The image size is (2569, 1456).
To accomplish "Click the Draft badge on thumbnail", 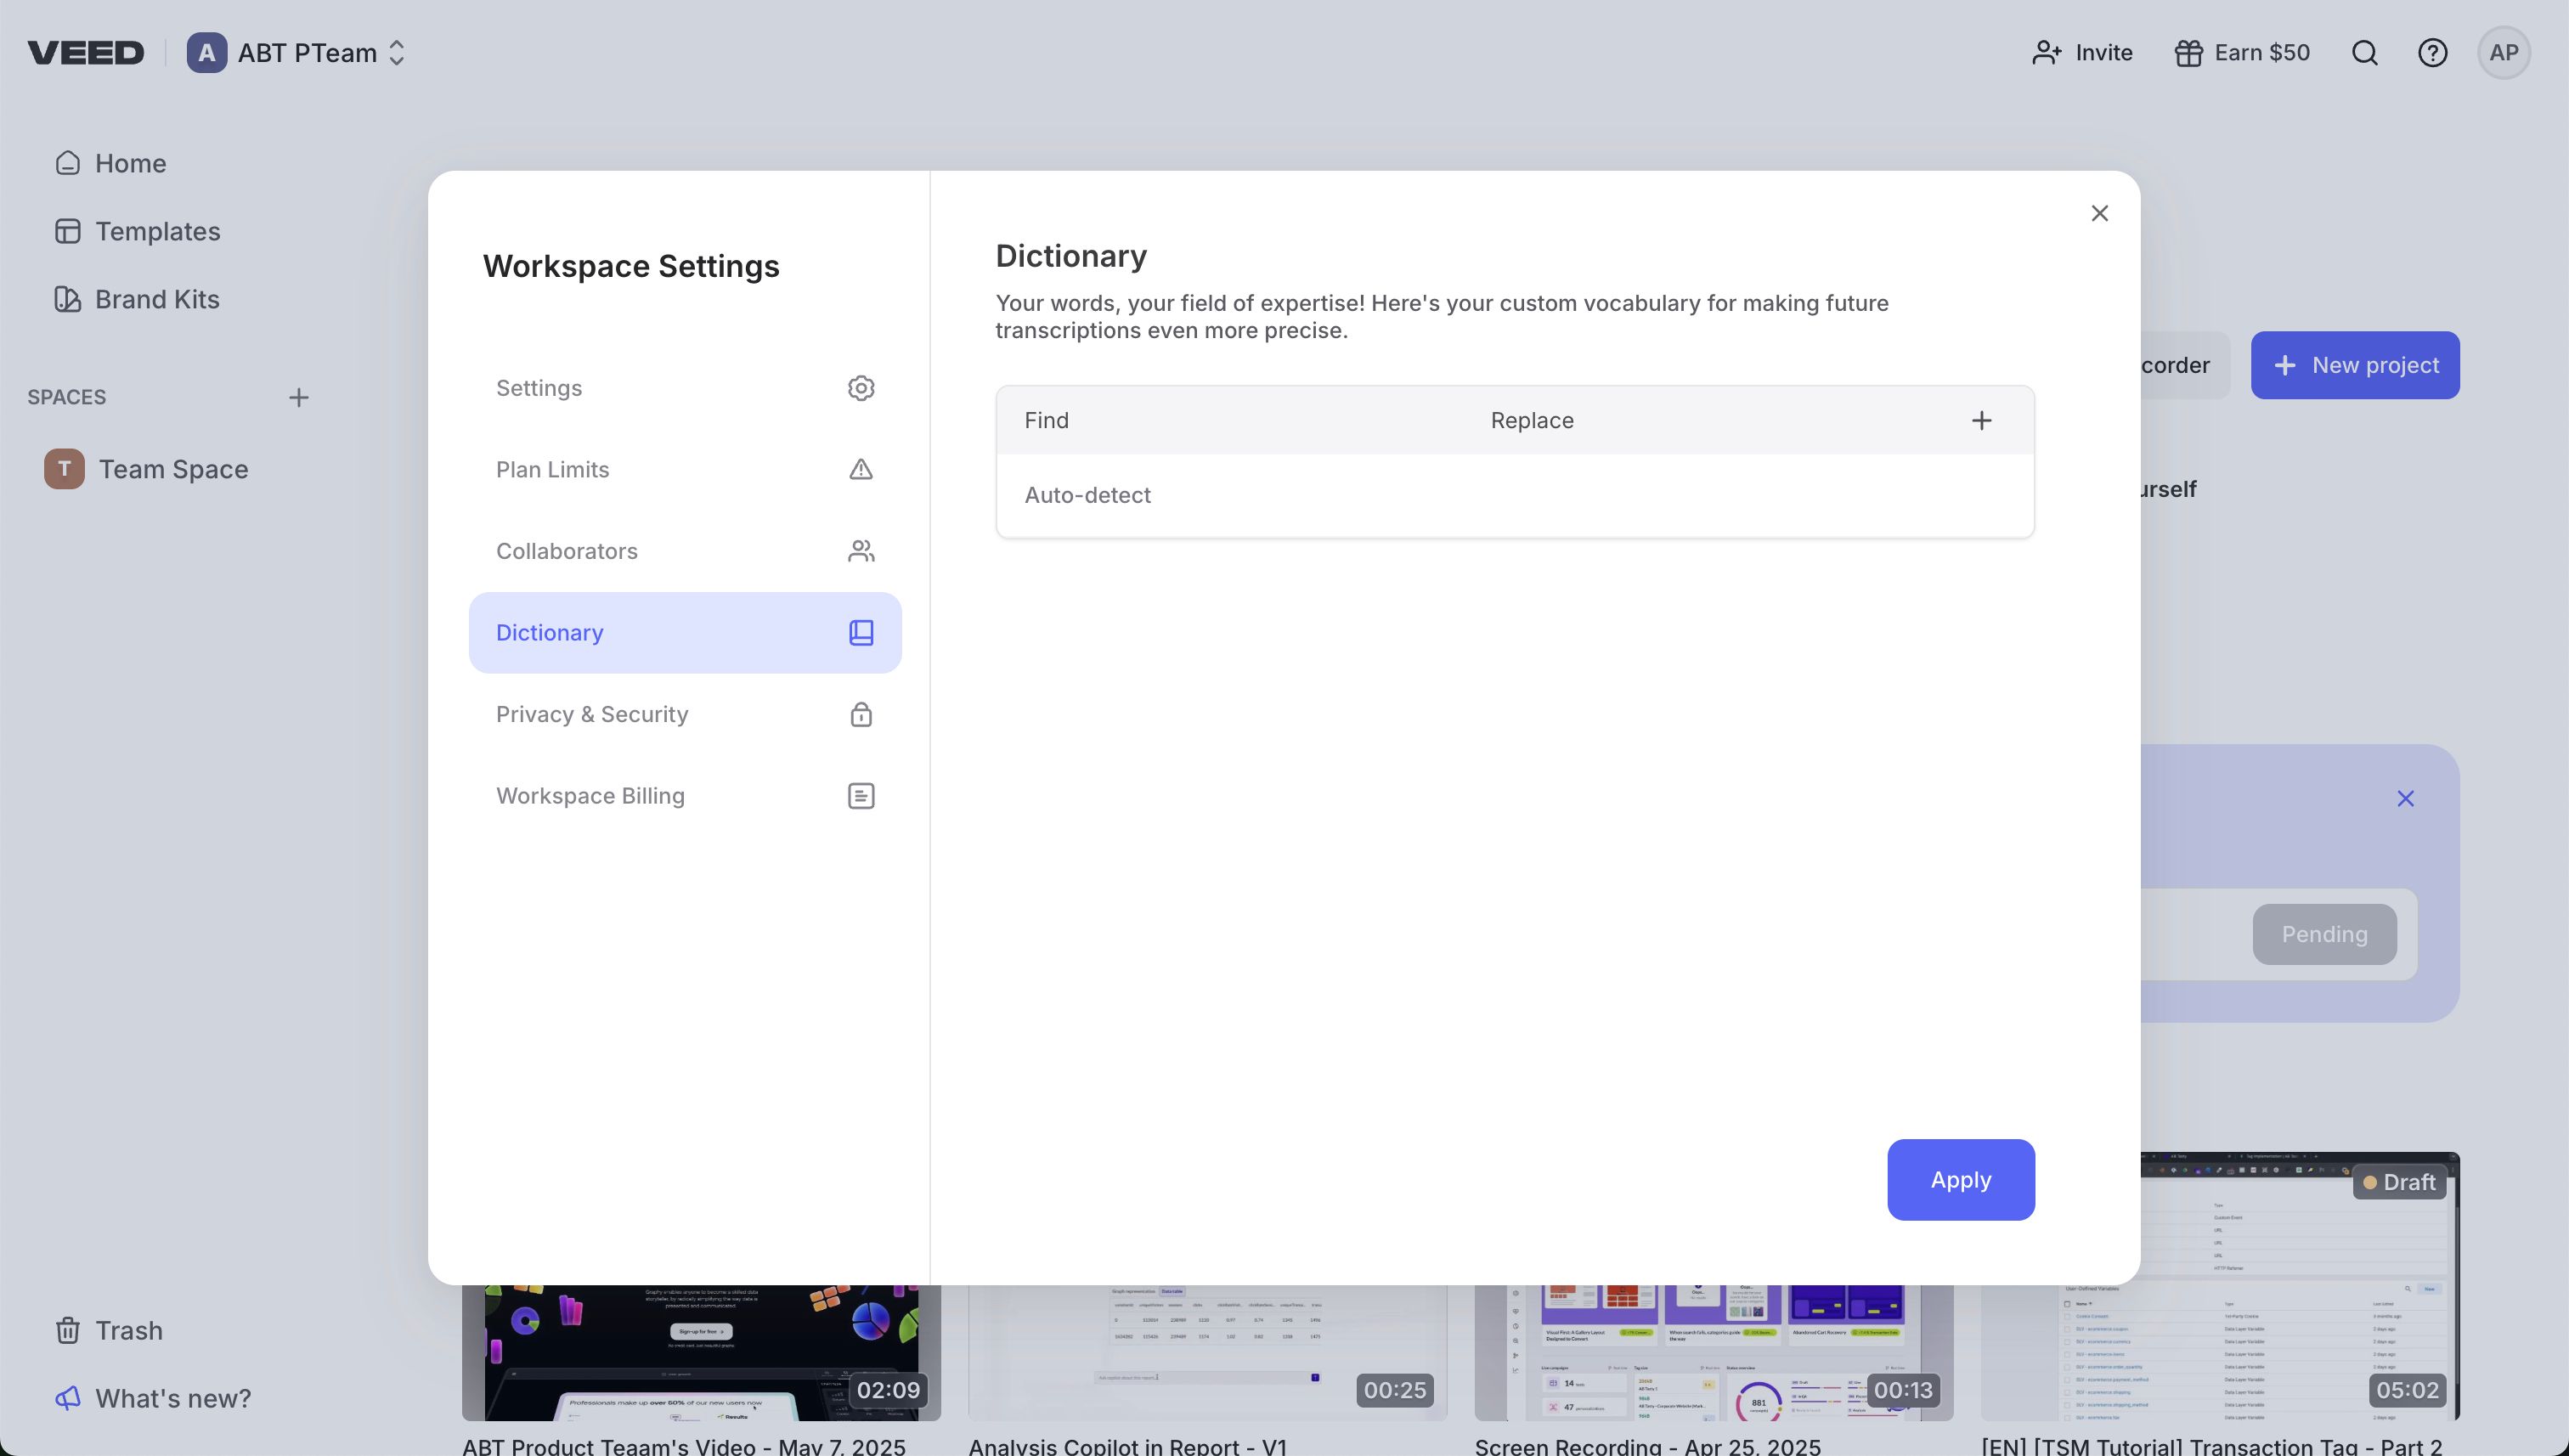I will [2399, 1182].
